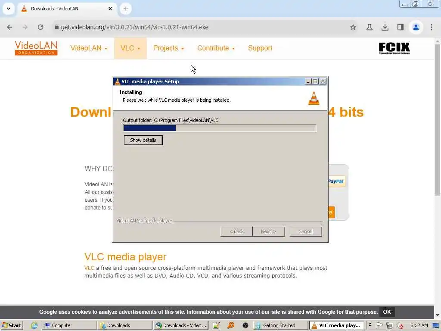Switch to Computer taskbar window

[69, 325]
